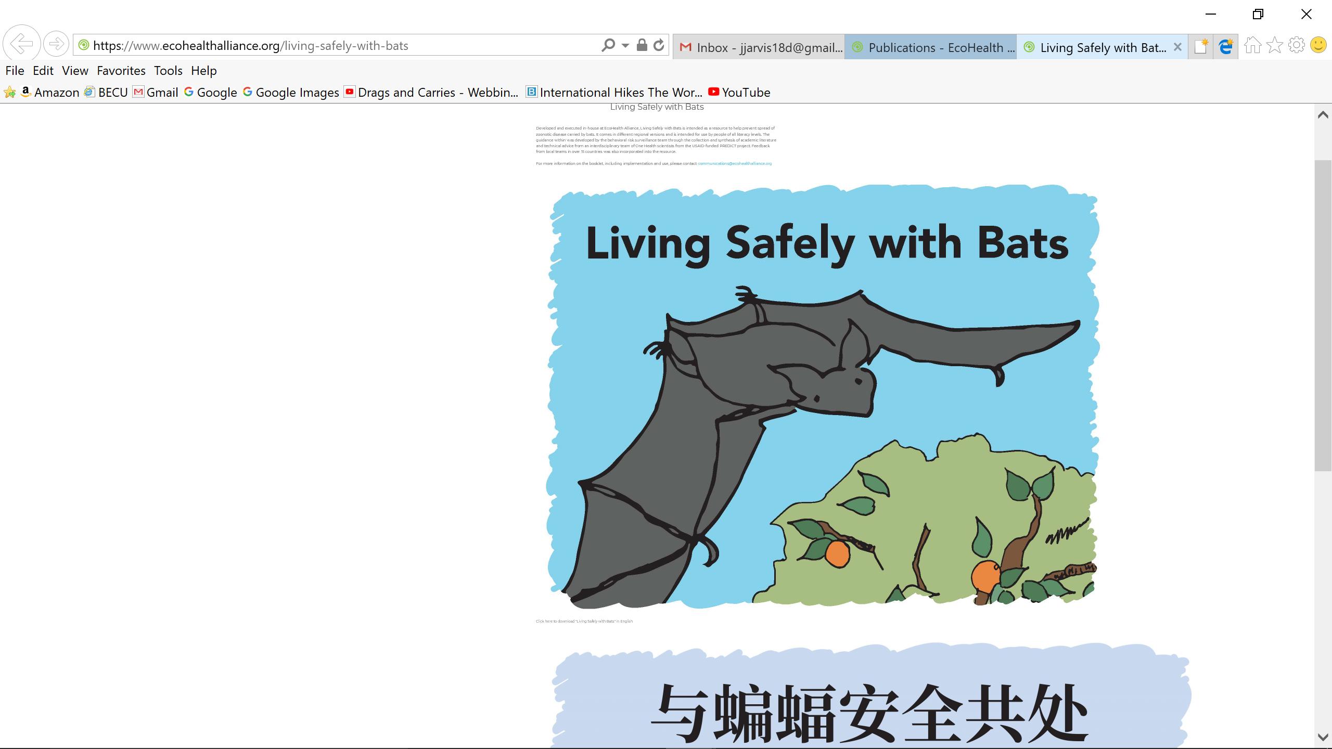The width and height of the screenshot is (1332, 749).
Task: Close the Living Safely with Bats tab
Action: tap(1177, 47)
